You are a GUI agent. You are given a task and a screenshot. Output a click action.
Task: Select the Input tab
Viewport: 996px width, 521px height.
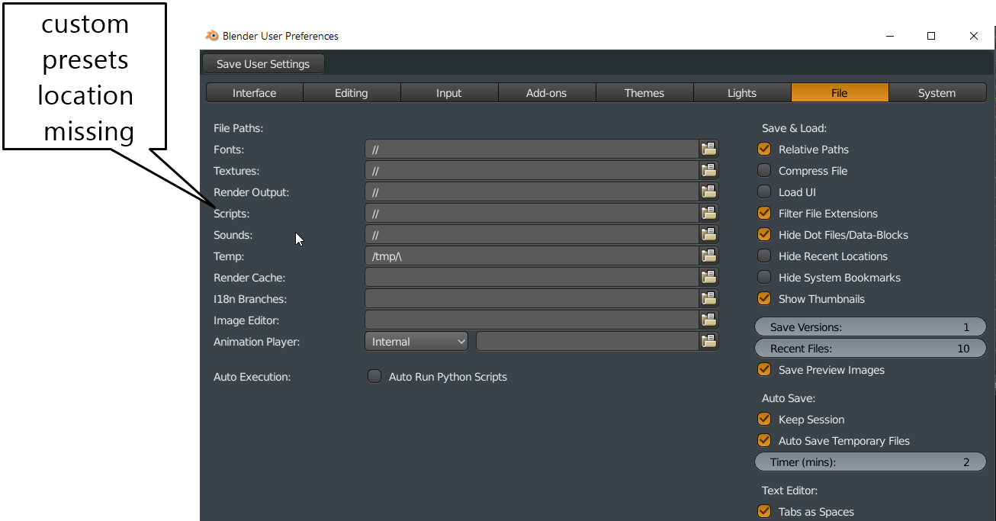pos(449,93)
